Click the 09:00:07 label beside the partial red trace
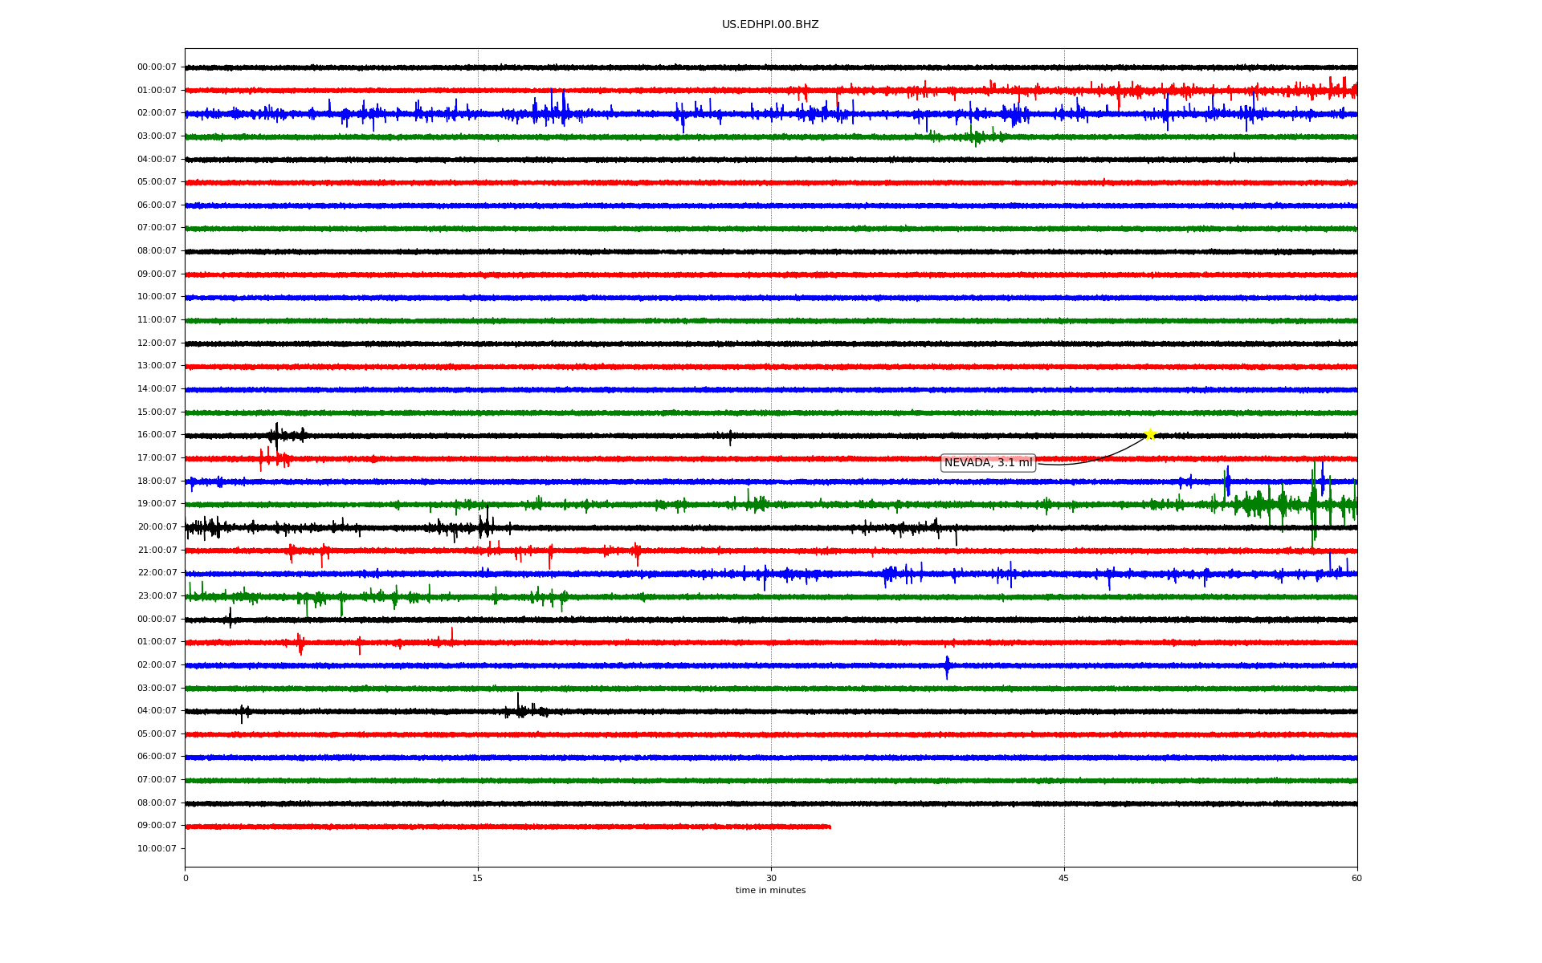Screen dimensions: 1542x963 [x=157, y=826]
